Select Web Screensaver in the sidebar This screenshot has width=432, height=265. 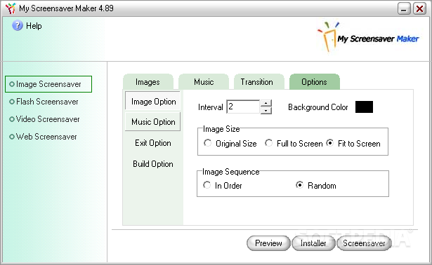coord(43,137)
